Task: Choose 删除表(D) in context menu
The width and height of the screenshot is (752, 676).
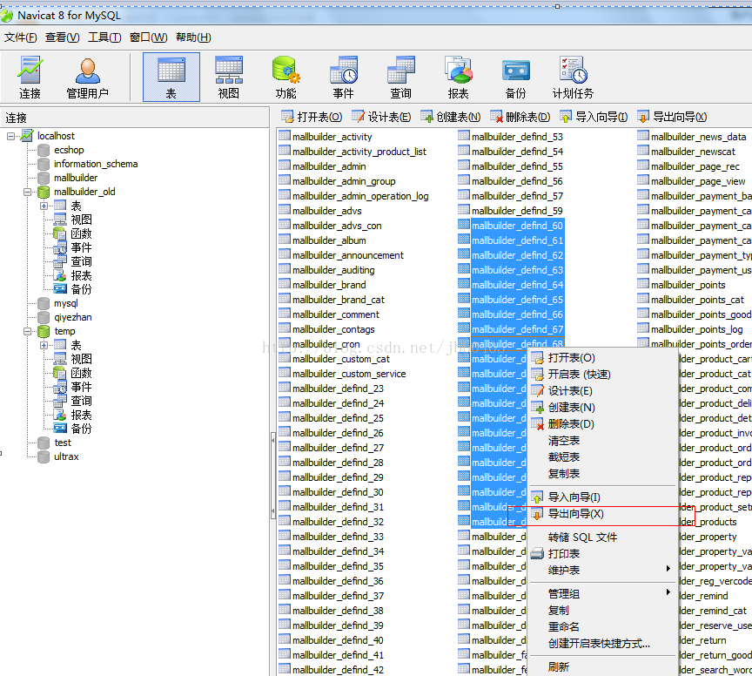Action: click(x=602, y=424)
